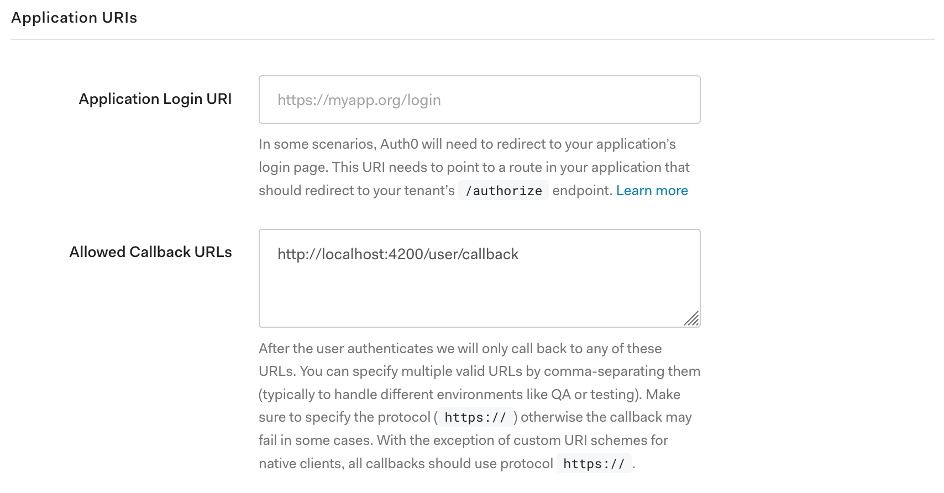Click the Application Login URI input field

point(479,99)
